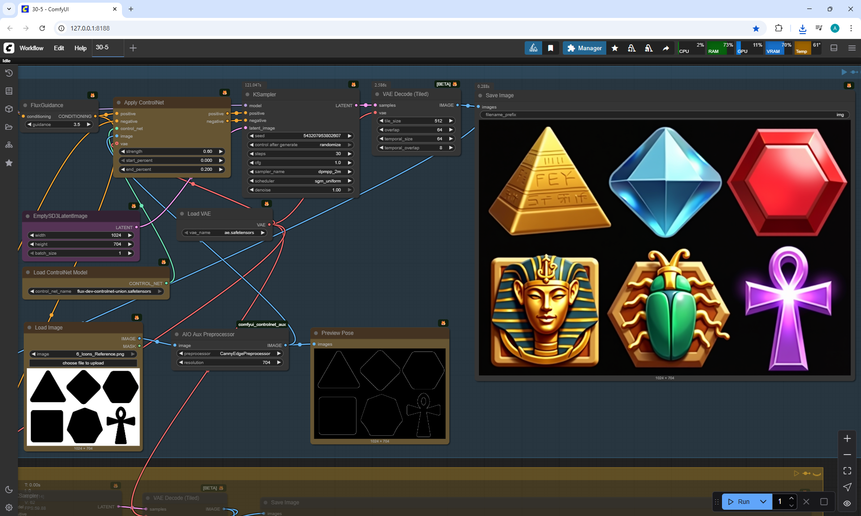Click the strength slider in Apply ControlNet
The height and width of the screenshot is (516, 861).
pyautogui.click(x=172, y=152)
